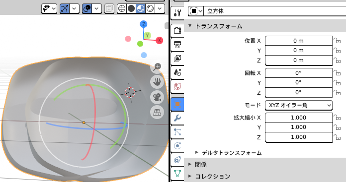The image size is (346, 182).
Task: Open the shading options dropdown arrow
Action: pyautogui.click(x=160, y=9)
